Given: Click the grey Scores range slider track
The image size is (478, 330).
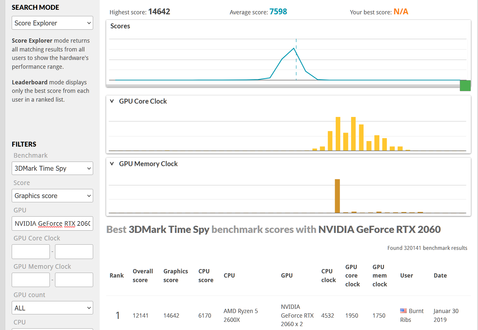Looking at the screenshot, I should click(x=283, y=86).
